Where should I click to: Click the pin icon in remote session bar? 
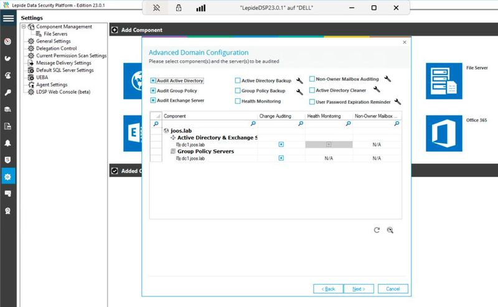point(156,8)
